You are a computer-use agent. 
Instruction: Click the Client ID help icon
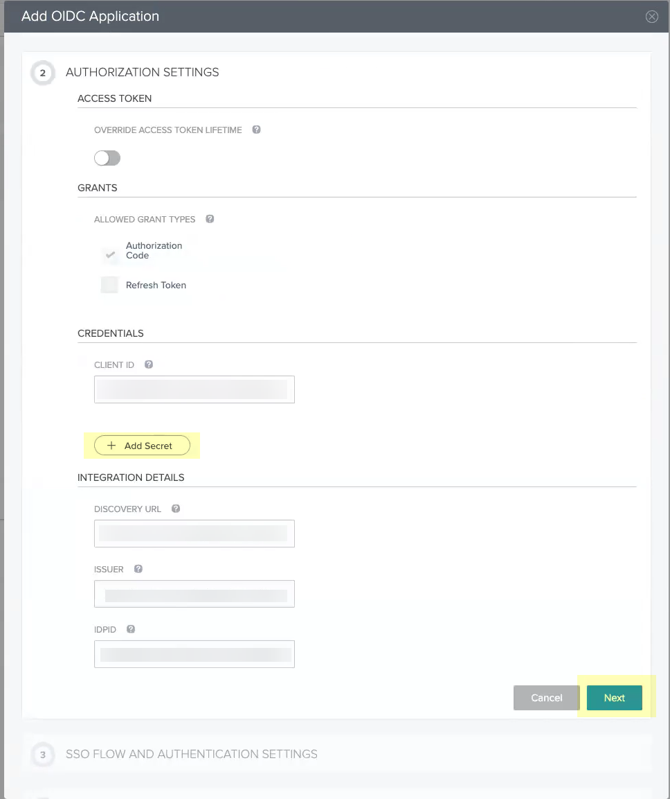(x=149, y=365)
